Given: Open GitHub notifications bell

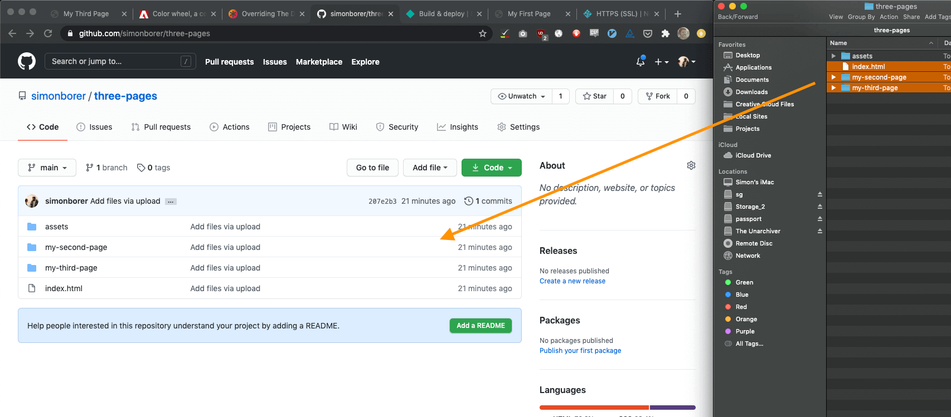Looking at the screenshot, I should coord(641,61).
